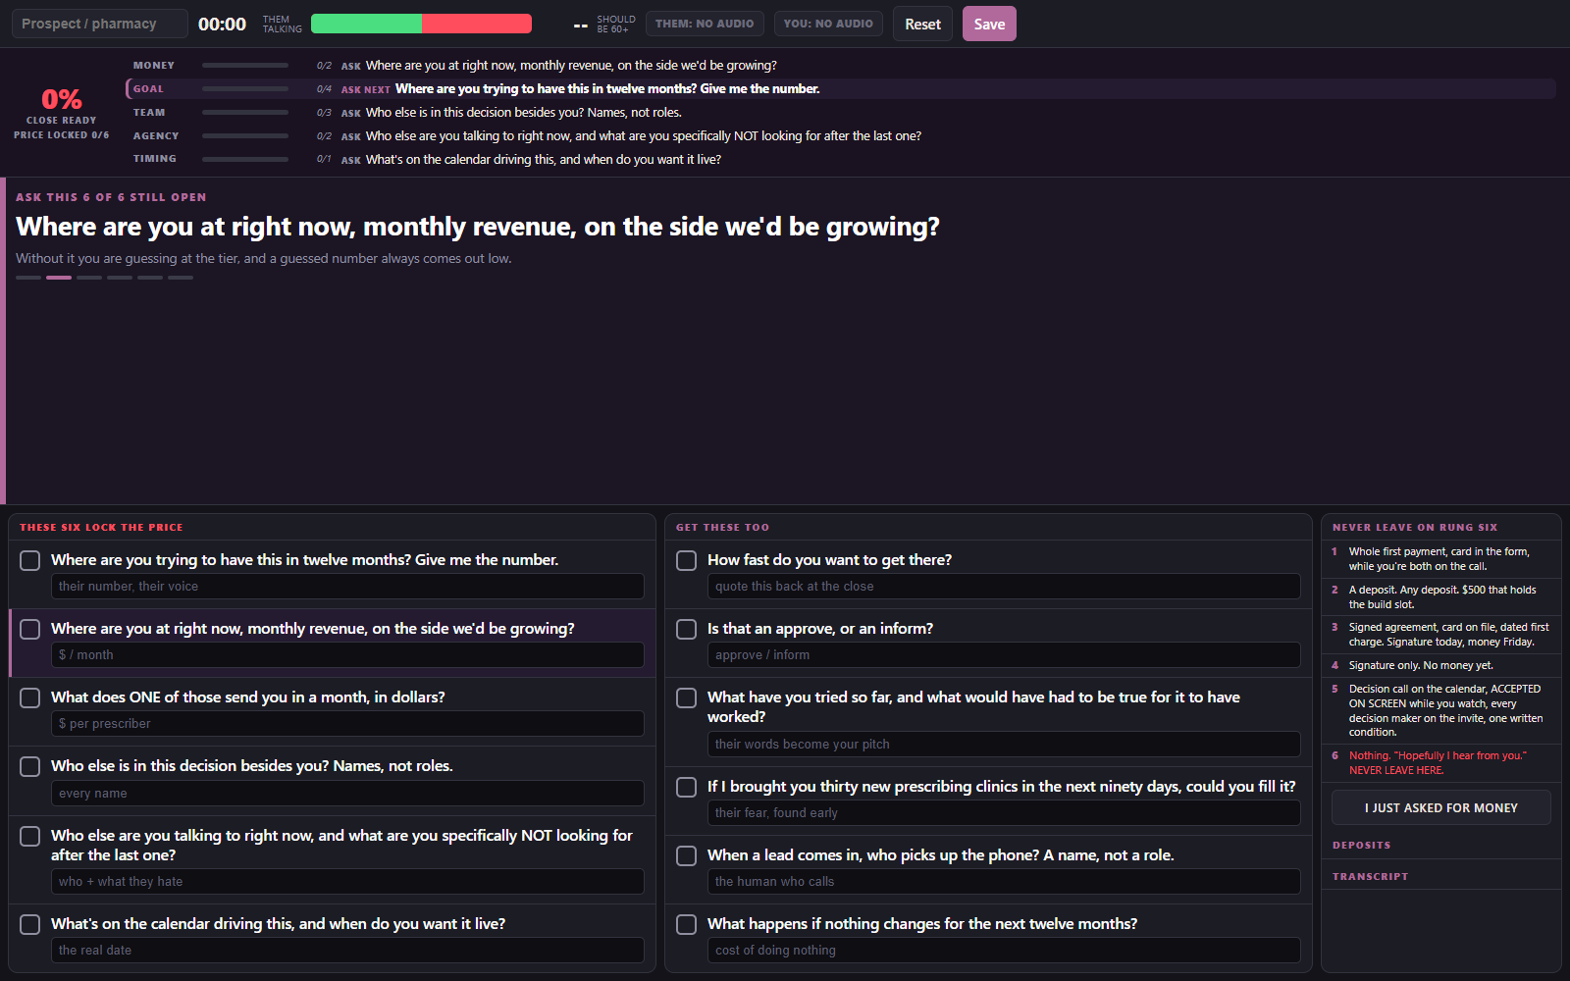Tick 'Is that an approve, or an inform?' checkbox
The width and height of the screenshot is (1570, 981).
687,629
